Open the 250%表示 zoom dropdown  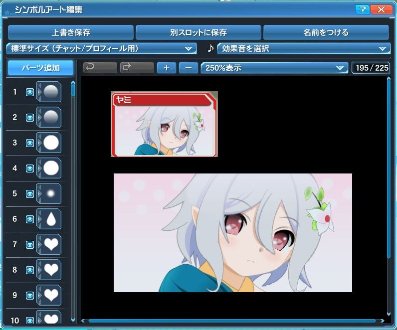point(274,68)
